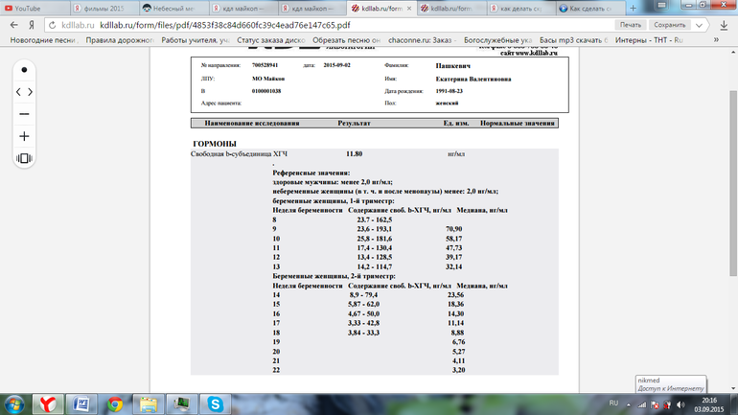
Task: Open the RU language switcher in tray
Action: tap(614, 403)
